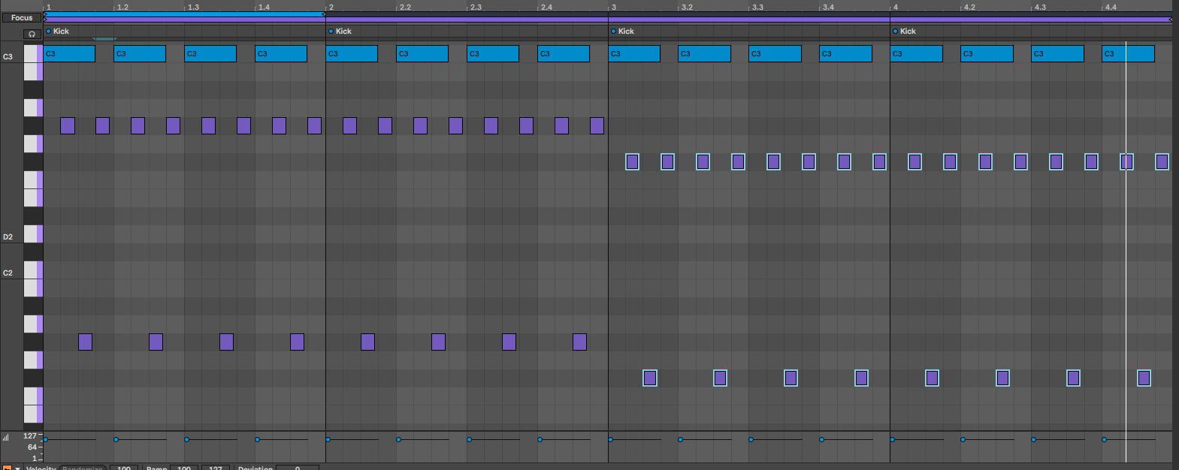This screenshot has height=470, width=1179.
Task: Select the C3 note starting at beat 3.3
Action: coord(775,53)
